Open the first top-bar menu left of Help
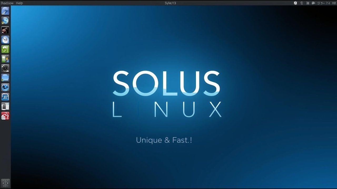 coord(7,3)
